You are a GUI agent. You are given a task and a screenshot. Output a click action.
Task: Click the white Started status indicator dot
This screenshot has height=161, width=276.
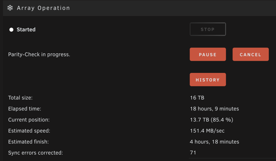[x=11, y=30]
